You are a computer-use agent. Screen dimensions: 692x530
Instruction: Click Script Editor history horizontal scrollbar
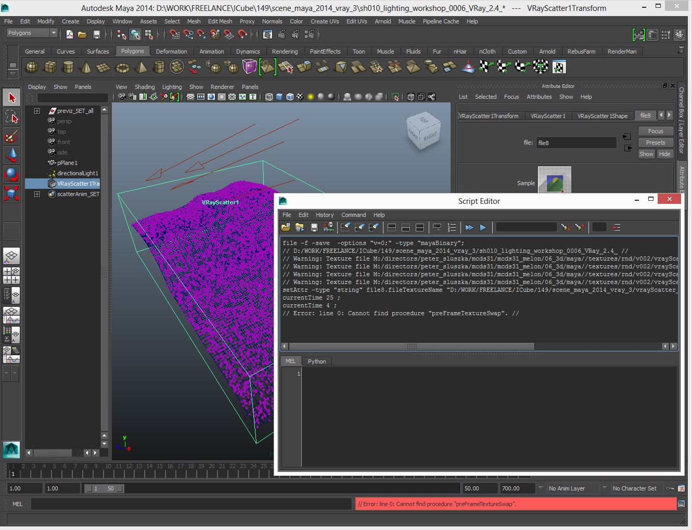tap(412, 346)
